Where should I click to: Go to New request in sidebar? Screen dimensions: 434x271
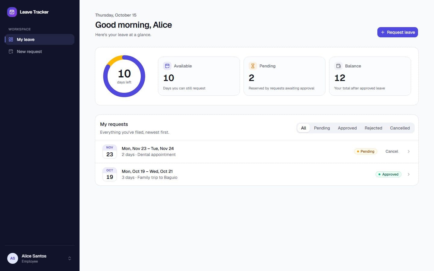40,51
